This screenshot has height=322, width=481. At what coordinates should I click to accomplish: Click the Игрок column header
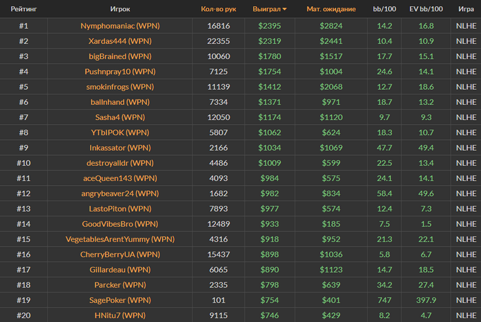[120, 9]
